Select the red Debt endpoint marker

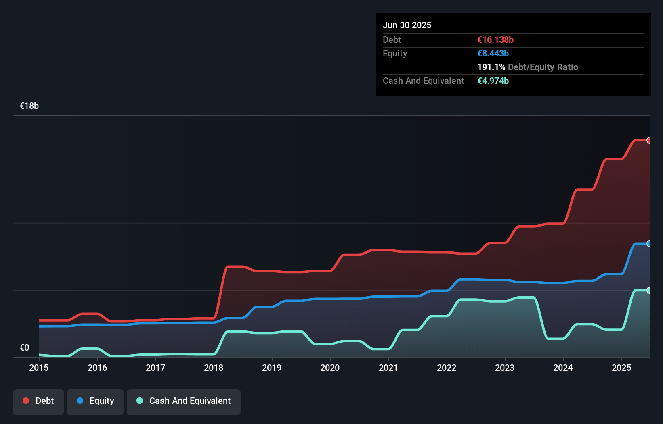[x=649, y=140]
